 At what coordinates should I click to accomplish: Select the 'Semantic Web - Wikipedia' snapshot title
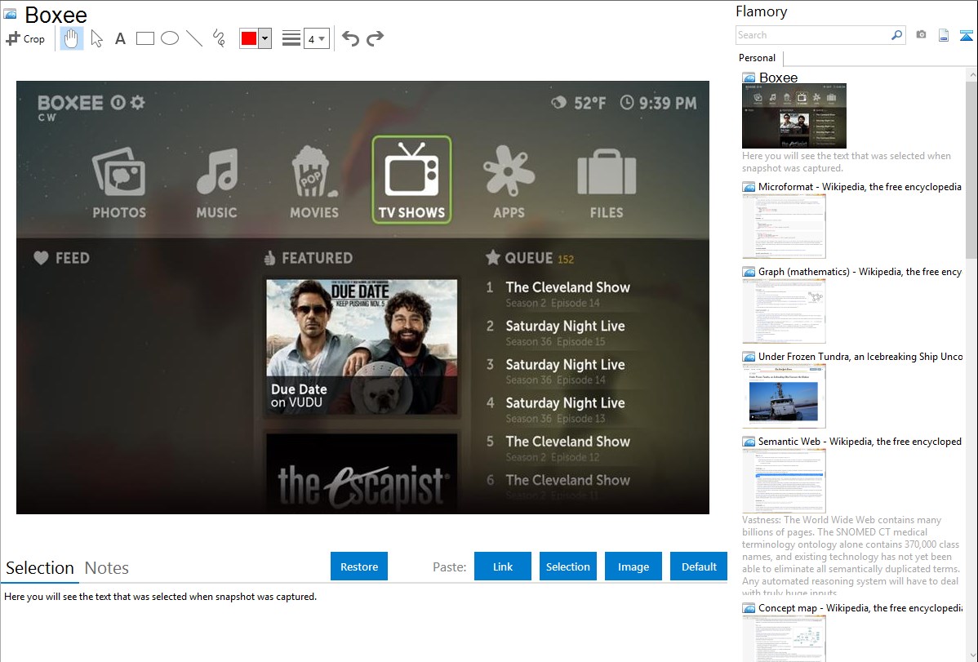point(860,441)
